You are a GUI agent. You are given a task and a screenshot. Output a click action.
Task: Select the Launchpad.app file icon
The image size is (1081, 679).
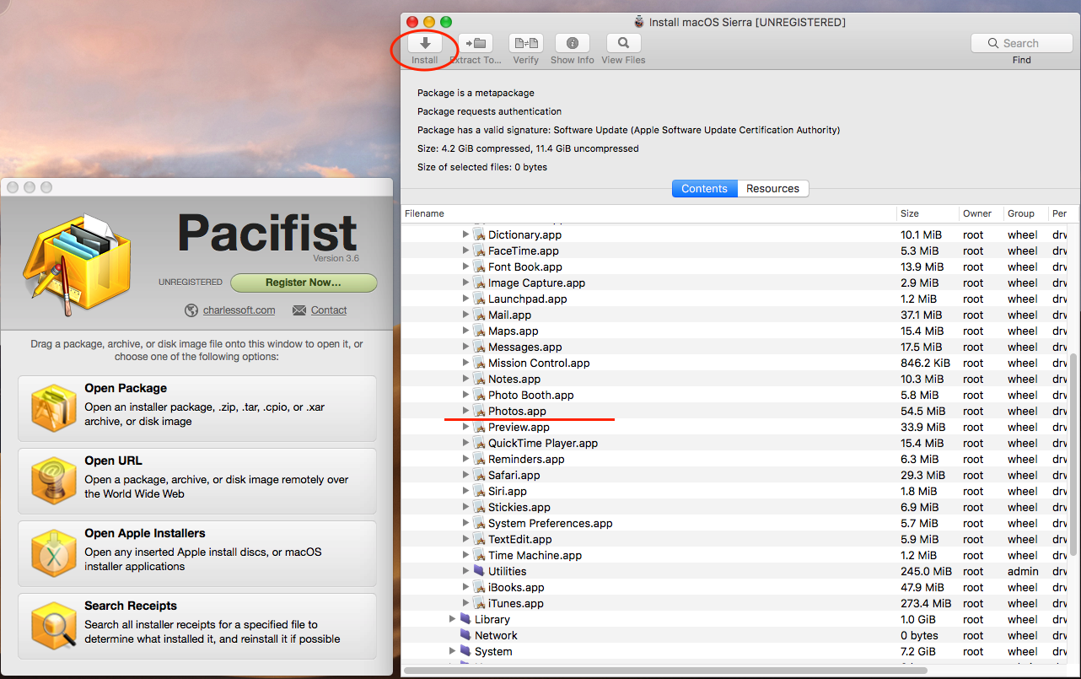click(x=479, y=299)
